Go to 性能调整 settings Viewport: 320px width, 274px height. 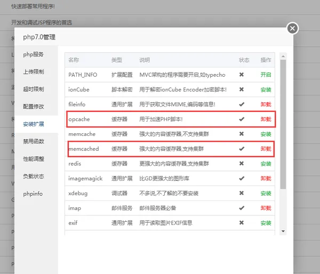[33, 159]
